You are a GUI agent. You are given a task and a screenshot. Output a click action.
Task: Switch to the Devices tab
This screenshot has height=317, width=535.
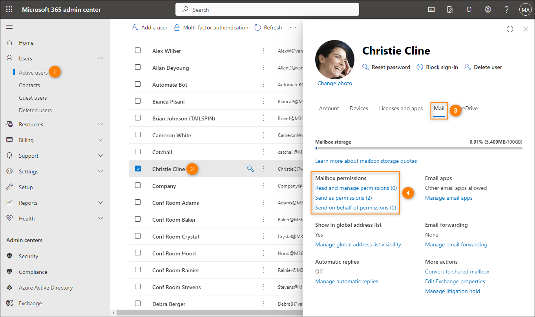(359, 108)
